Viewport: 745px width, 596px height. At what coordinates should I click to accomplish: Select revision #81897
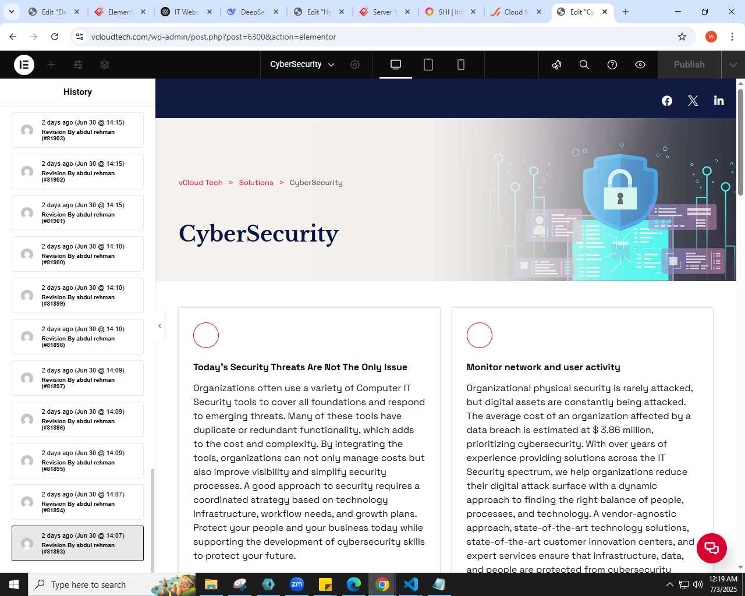coord(77,378)
